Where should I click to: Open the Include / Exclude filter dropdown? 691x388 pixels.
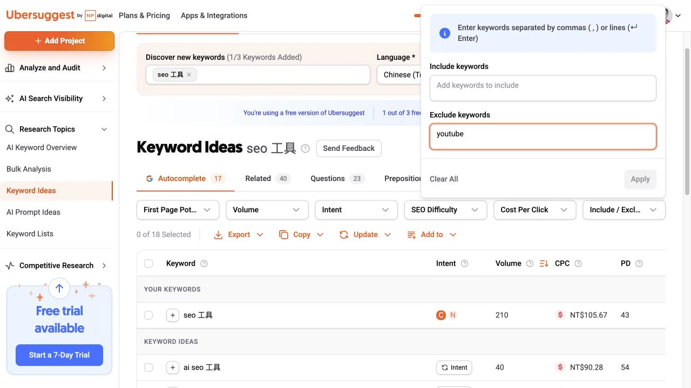pyautogui.click(x=624, y=210)
